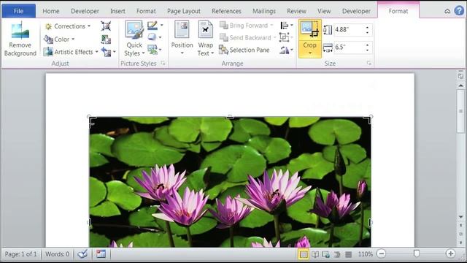Increase height with the up stepper
Viewport: 467px width, 263px height.
pyautogui.click(x=368, y=27)
